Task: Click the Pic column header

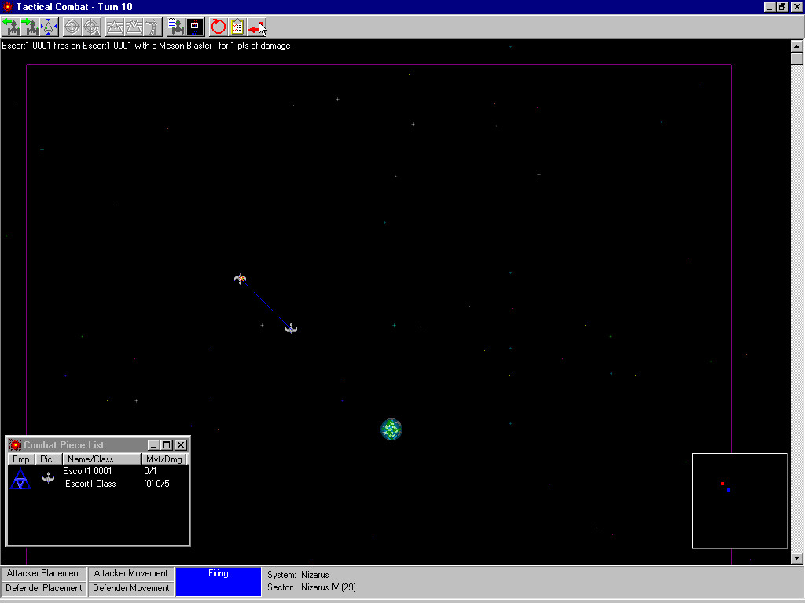Action: click(46, 459)
